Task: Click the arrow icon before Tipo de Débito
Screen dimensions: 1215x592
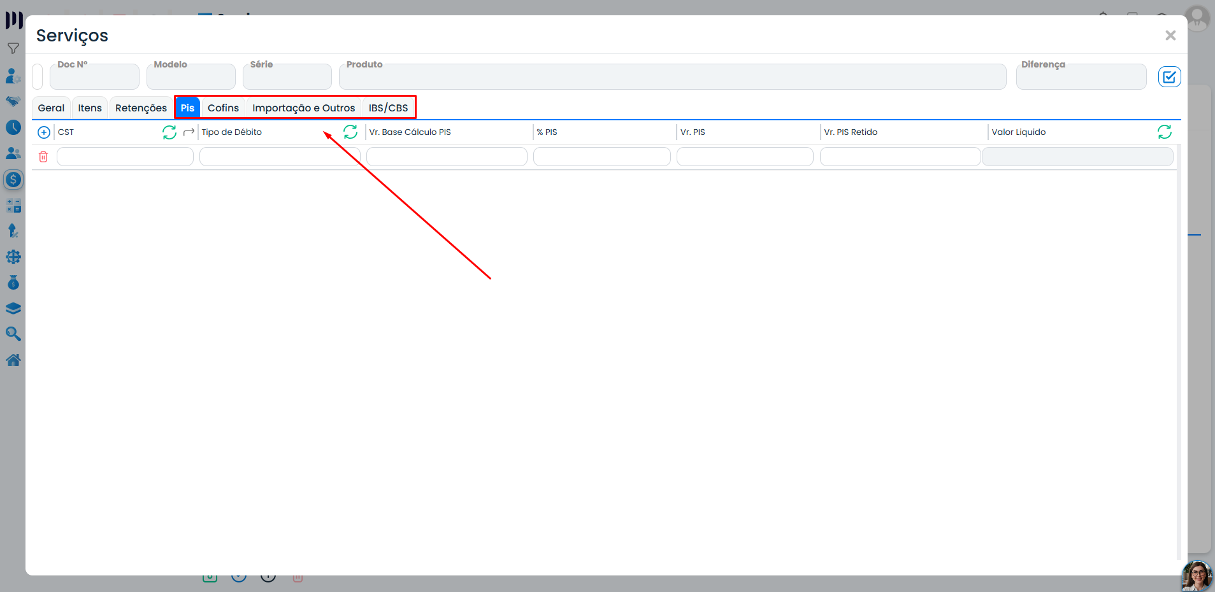Action: pos(189,132)
